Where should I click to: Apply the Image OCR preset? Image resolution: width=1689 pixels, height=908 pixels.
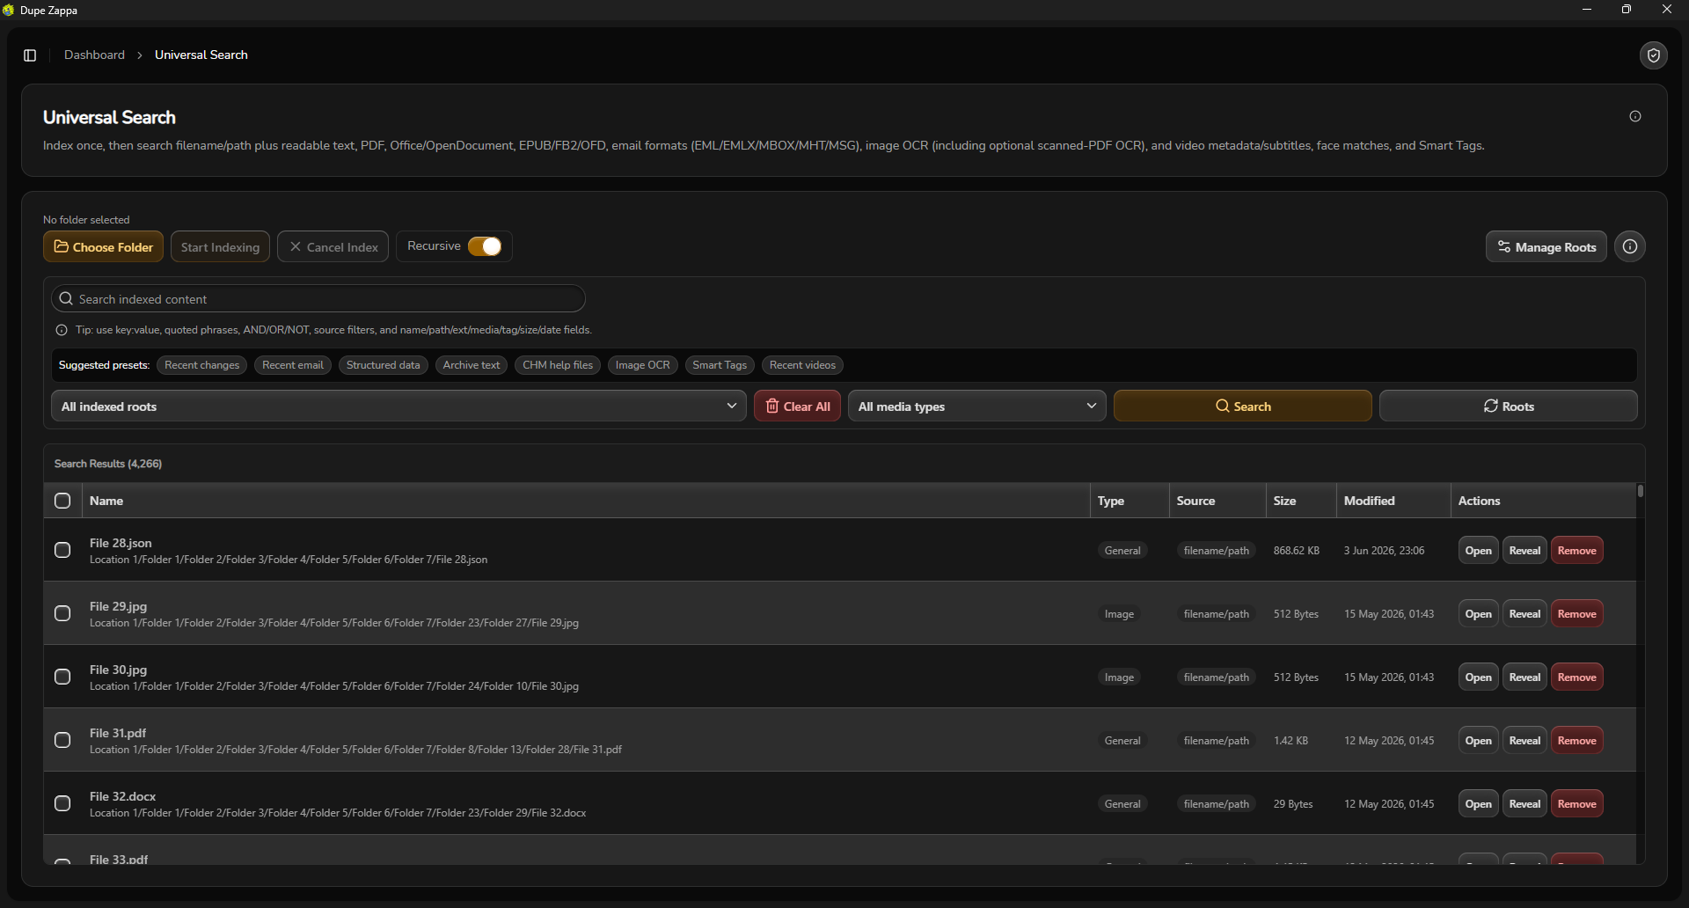[643, 365]
